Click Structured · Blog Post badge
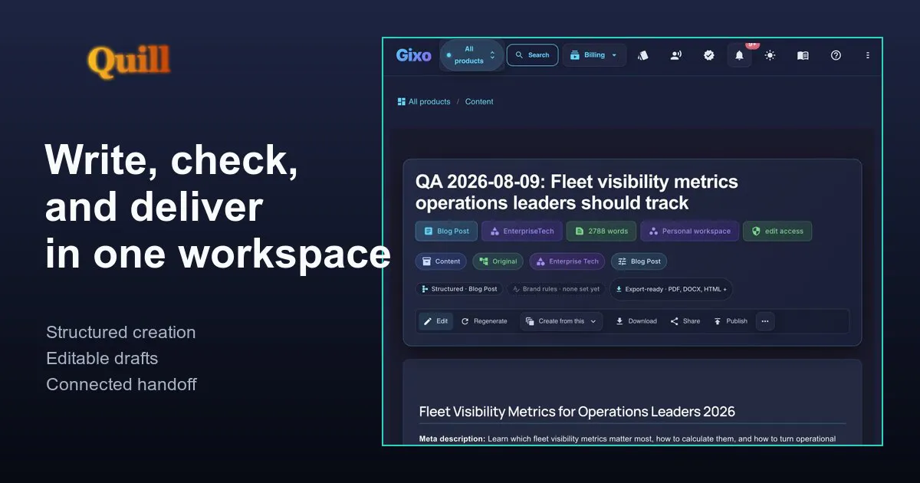Viewport: 920px width, 483px height. (x=458, y=289)
